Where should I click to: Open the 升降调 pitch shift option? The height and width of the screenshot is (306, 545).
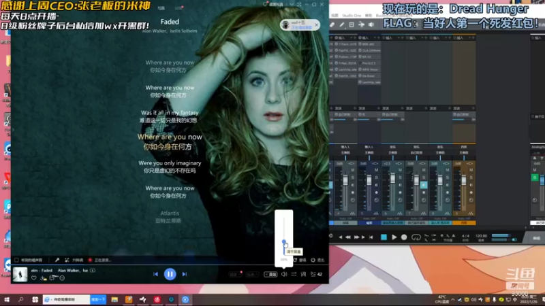[74, 260]
